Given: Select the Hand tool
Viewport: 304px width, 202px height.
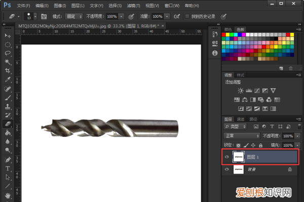Looking at the screenshot, I should click(x=8, y=195).
